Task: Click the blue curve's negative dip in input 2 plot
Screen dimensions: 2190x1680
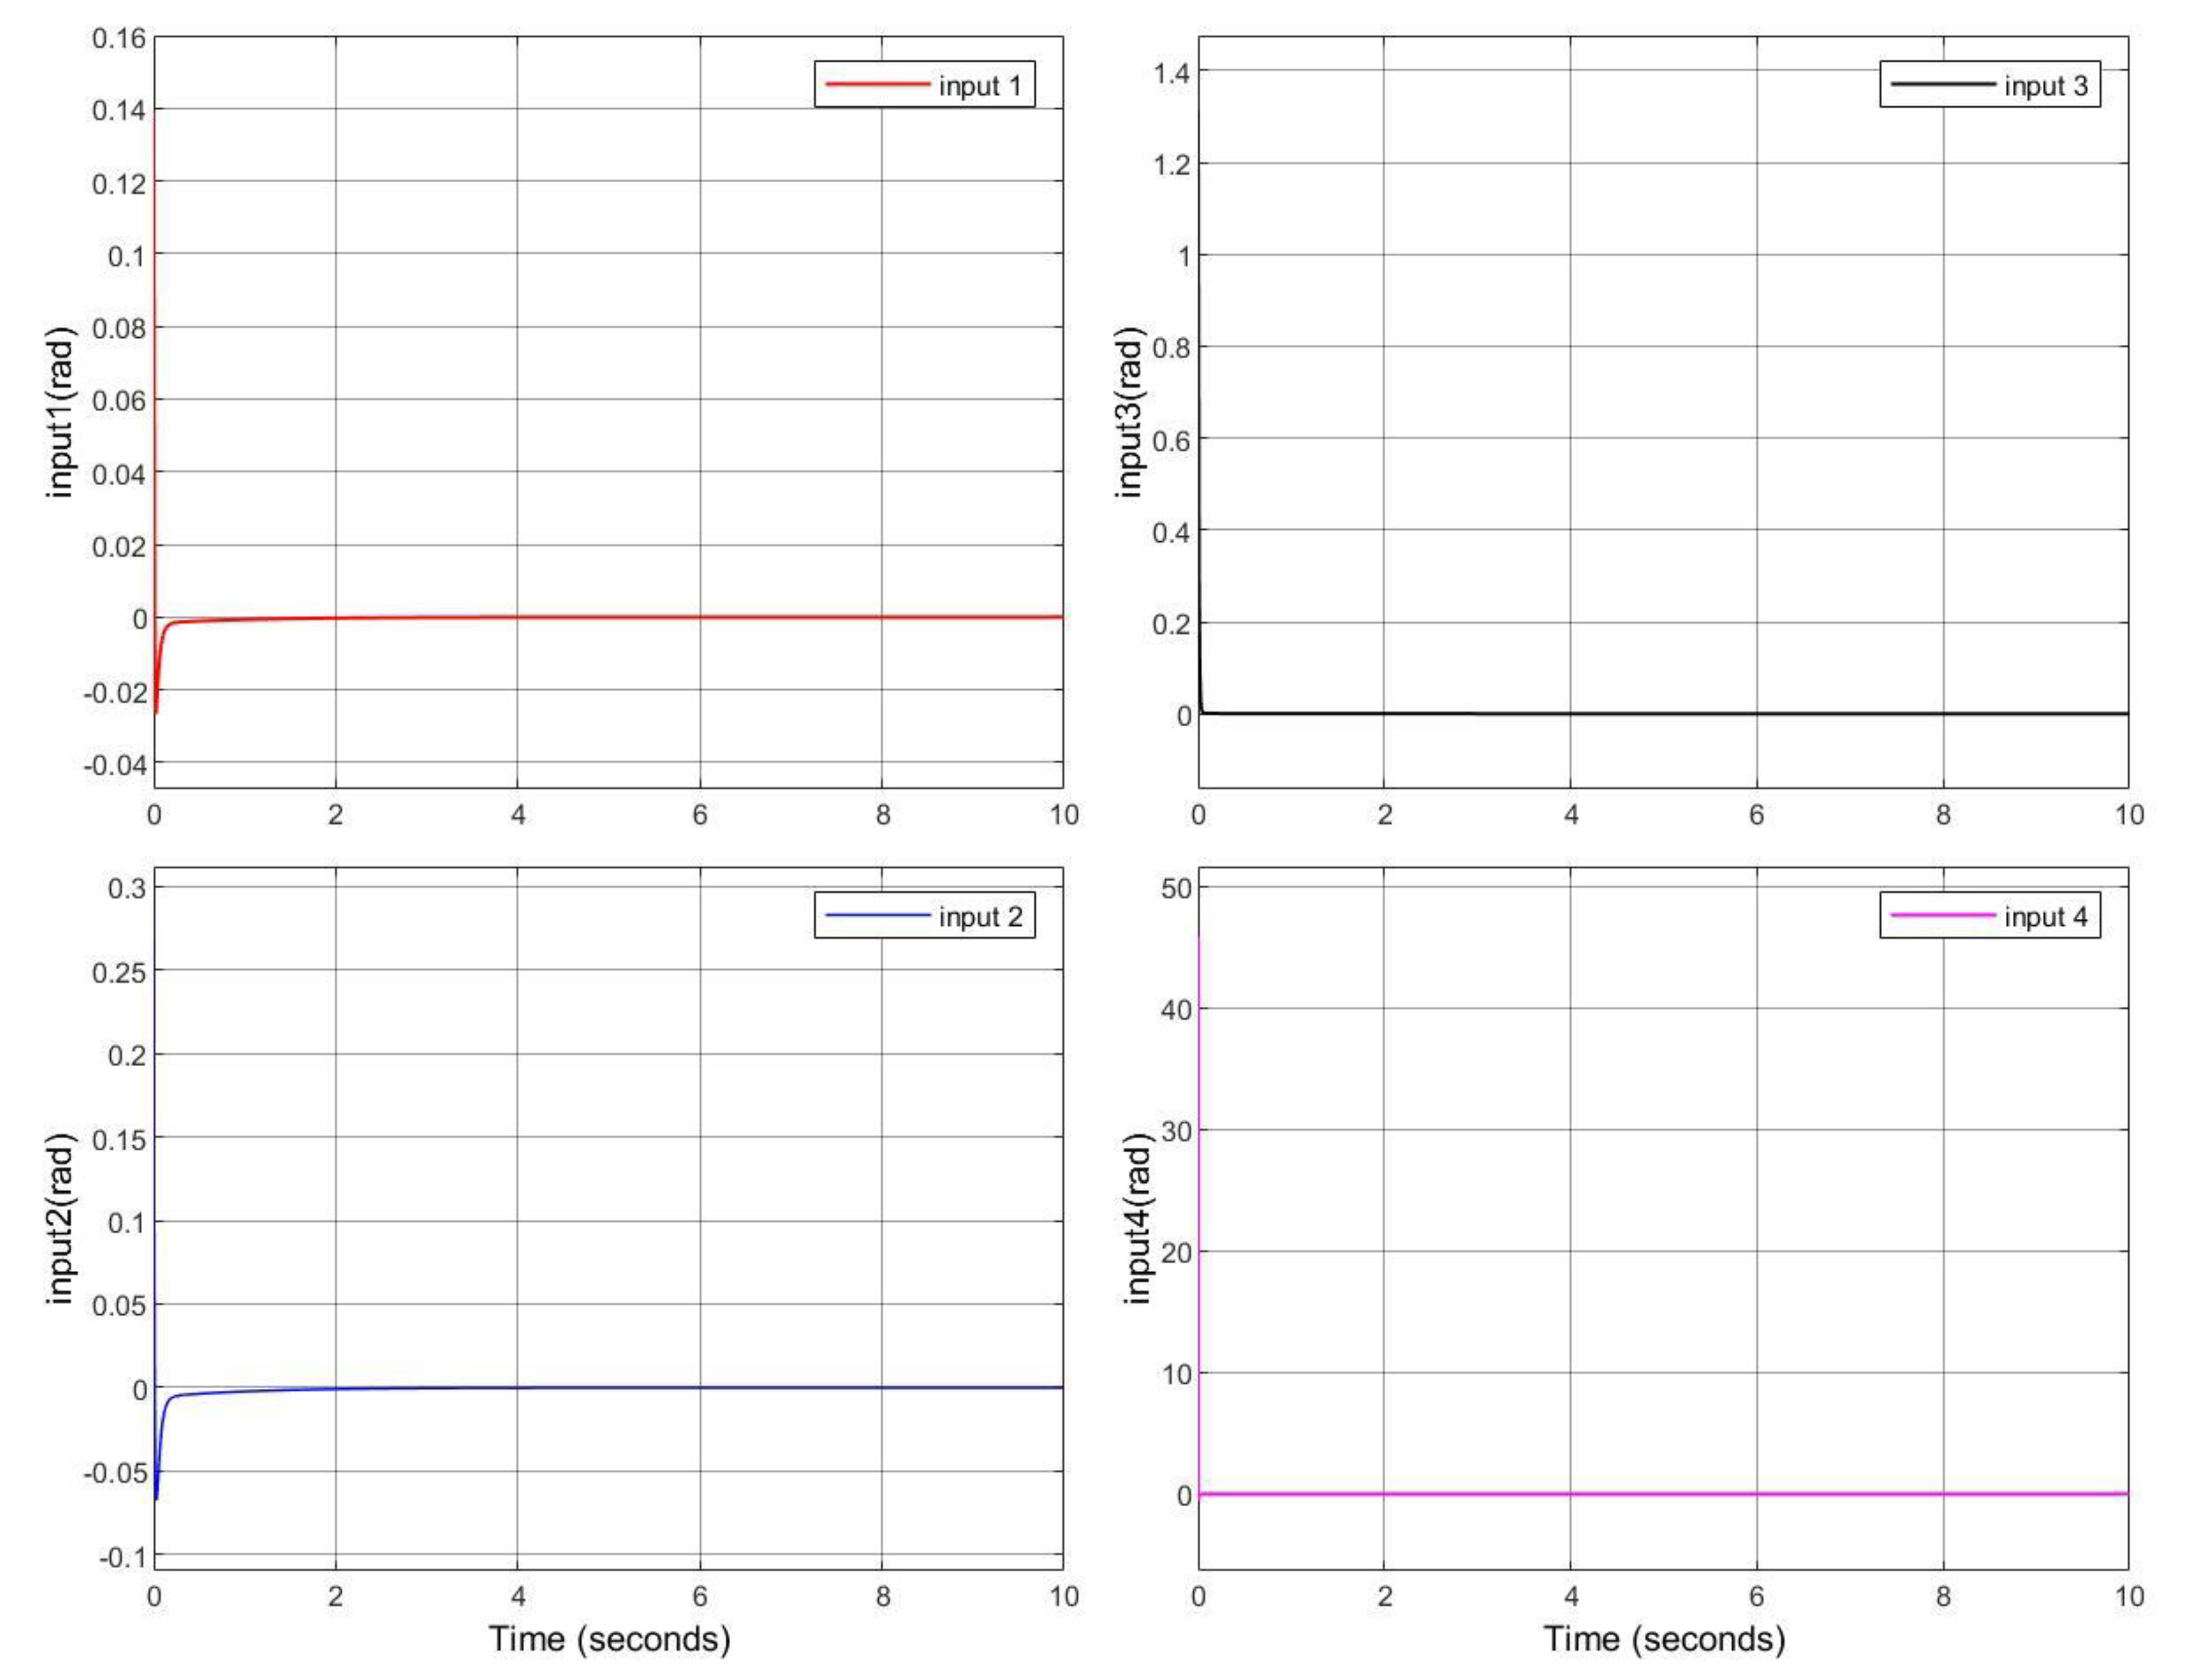Action: coord(157,1493)
